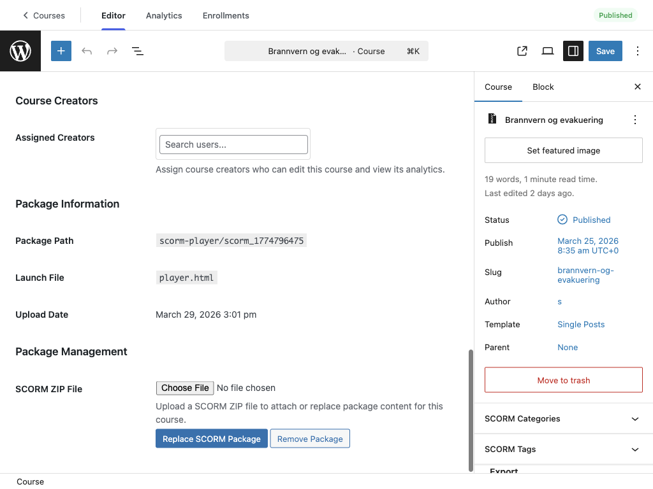The image size is (653, 489).
Task: Open the editor Options three-dot menu
Action: click(638, 51)
